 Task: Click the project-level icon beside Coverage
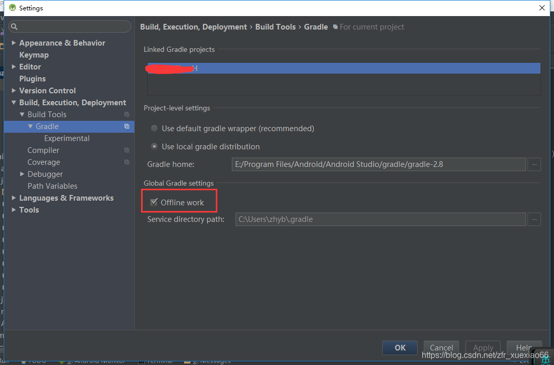pyautogui.click(x=127, y=162)
